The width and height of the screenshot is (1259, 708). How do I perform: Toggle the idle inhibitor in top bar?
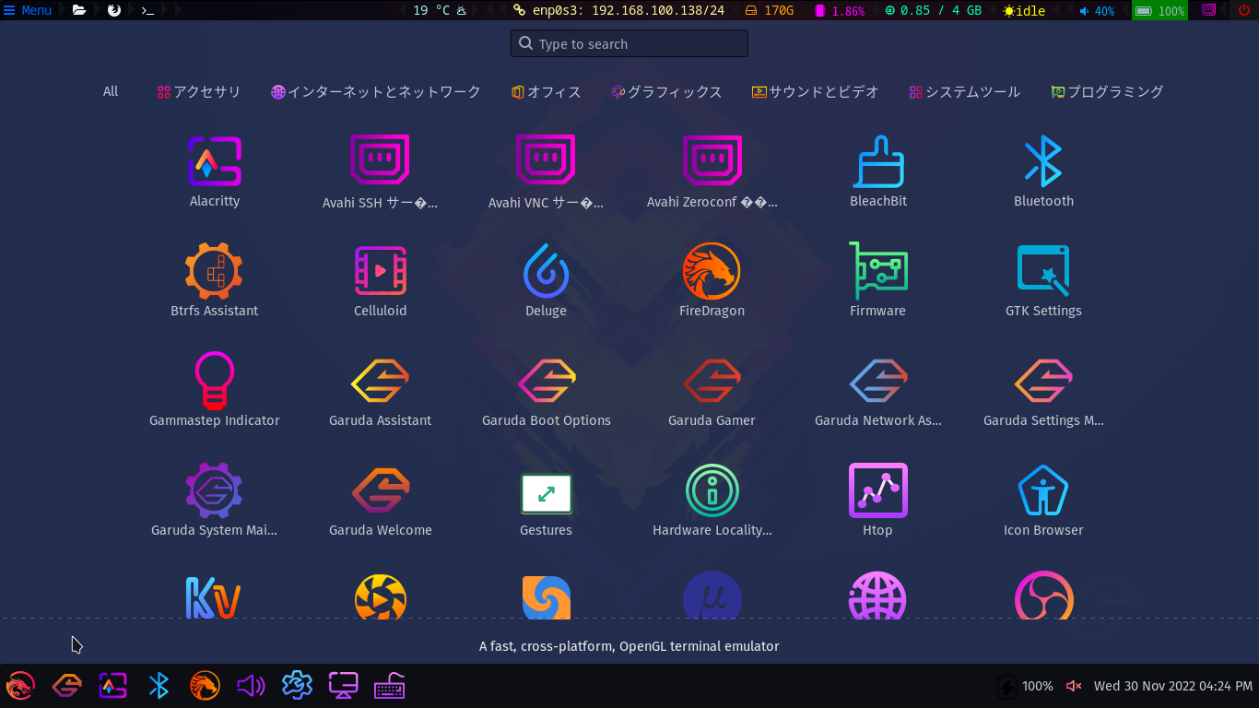1024,10
